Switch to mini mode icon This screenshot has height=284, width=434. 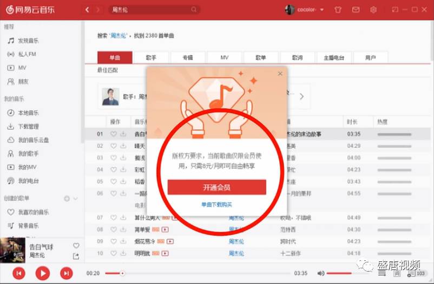click(395, 10)
